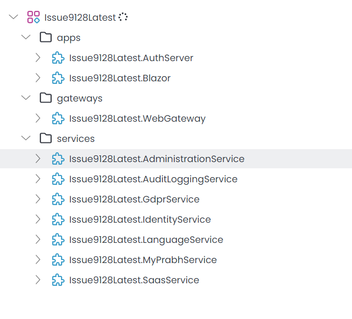
Task: Select Issue9128Latest.IdentityService in the tree
Action: point(140,220)
